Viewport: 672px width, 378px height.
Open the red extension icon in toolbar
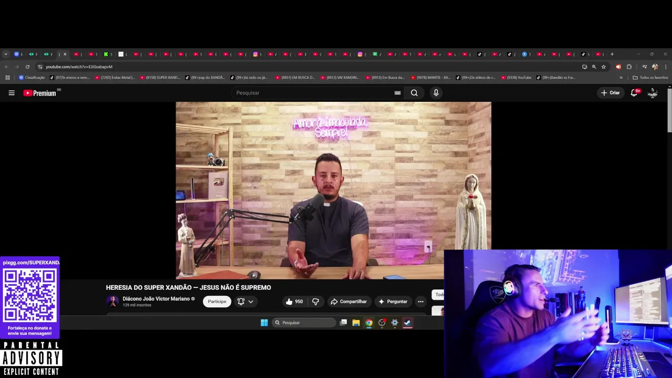pos(618,67)
